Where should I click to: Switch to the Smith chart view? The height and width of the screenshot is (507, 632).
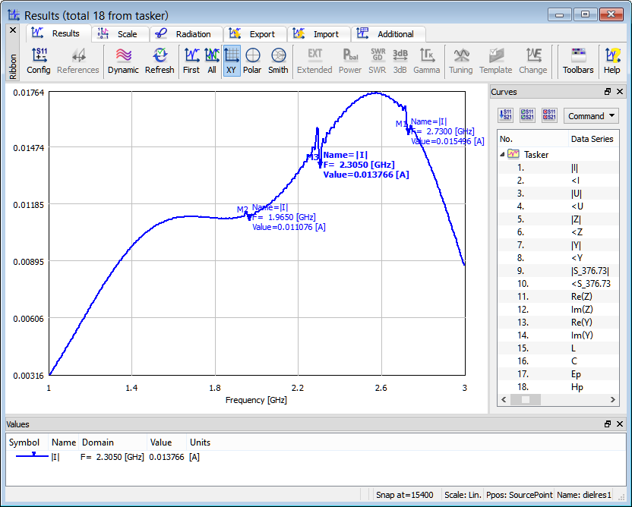(278, 60)
